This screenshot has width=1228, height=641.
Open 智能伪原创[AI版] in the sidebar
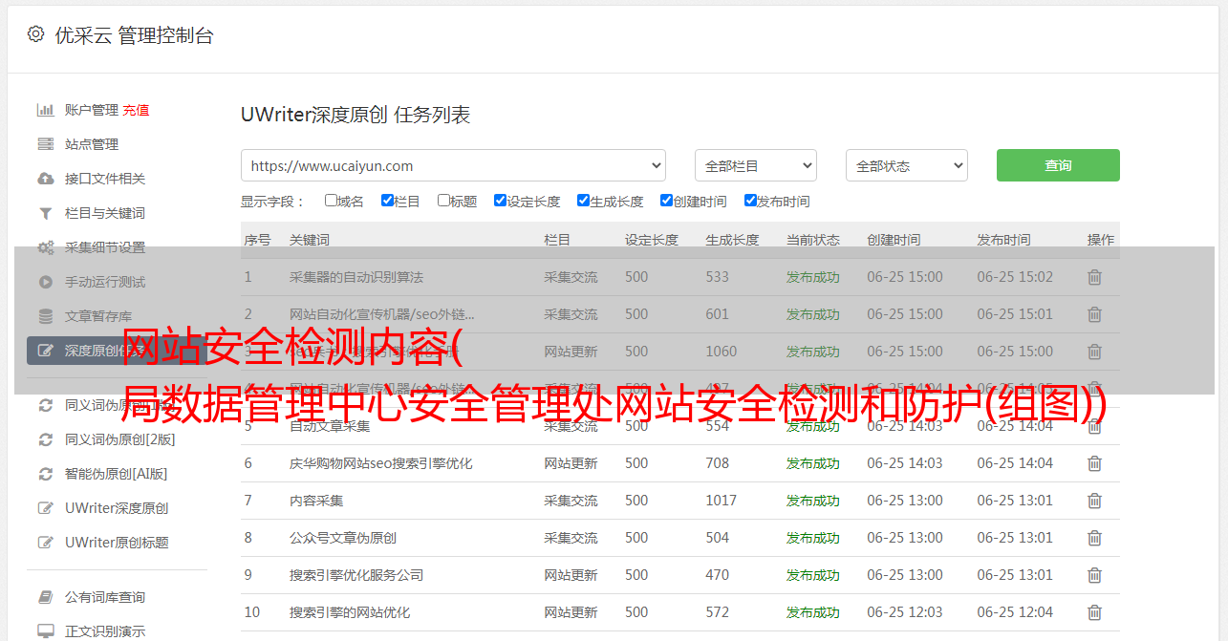pos(116,474)
